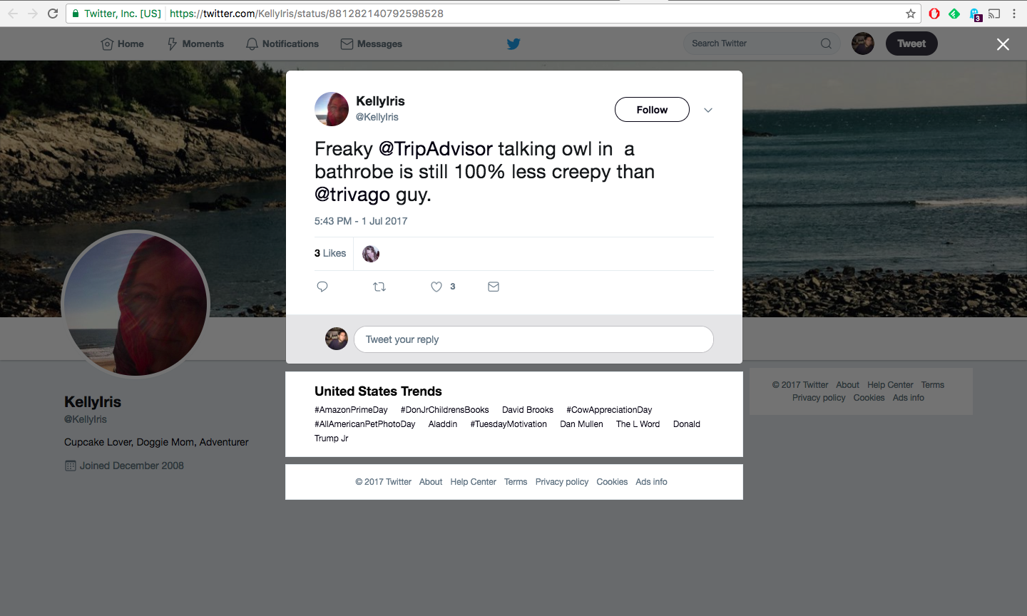The height and width of the screenshot is (616, 1027).
Task: Click About in the center footer
Action: (x=431, y=482)
